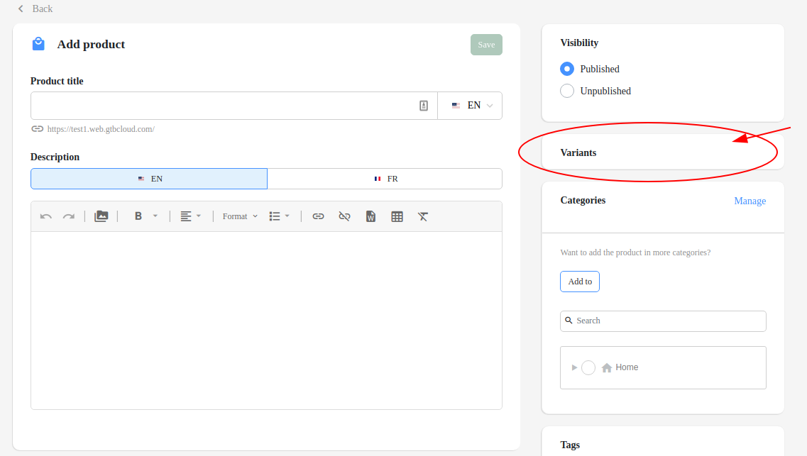The height and width of the screenshot is (456, 807).
Task: Expand the list style dropdown arrow
Action: (x=287, y=216)
